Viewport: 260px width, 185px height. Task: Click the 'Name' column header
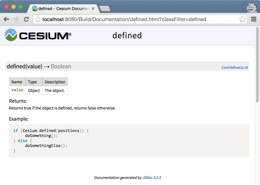pyautogui.click(x=17, y=82)
